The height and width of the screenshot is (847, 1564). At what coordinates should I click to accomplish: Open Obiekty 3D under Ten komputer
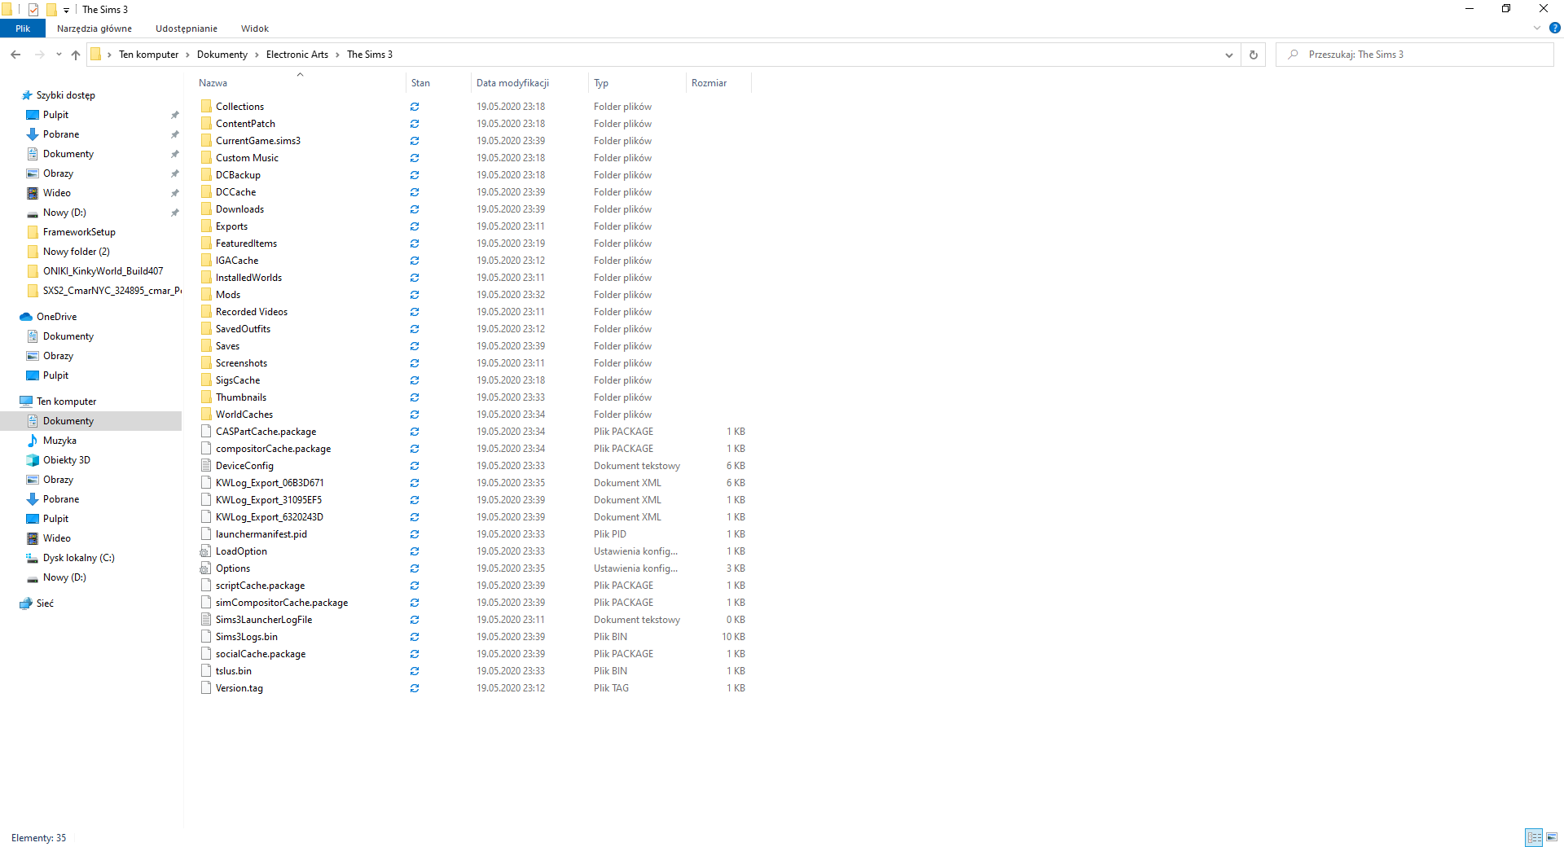pos(67,460)
